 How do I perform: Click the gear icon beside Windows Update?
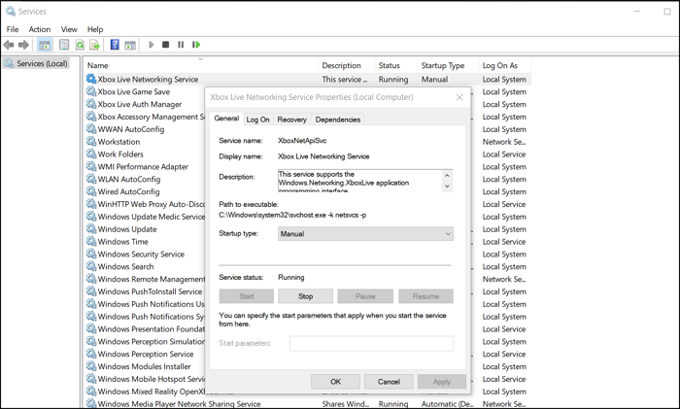pyautogui.click(x=91, y=229)
